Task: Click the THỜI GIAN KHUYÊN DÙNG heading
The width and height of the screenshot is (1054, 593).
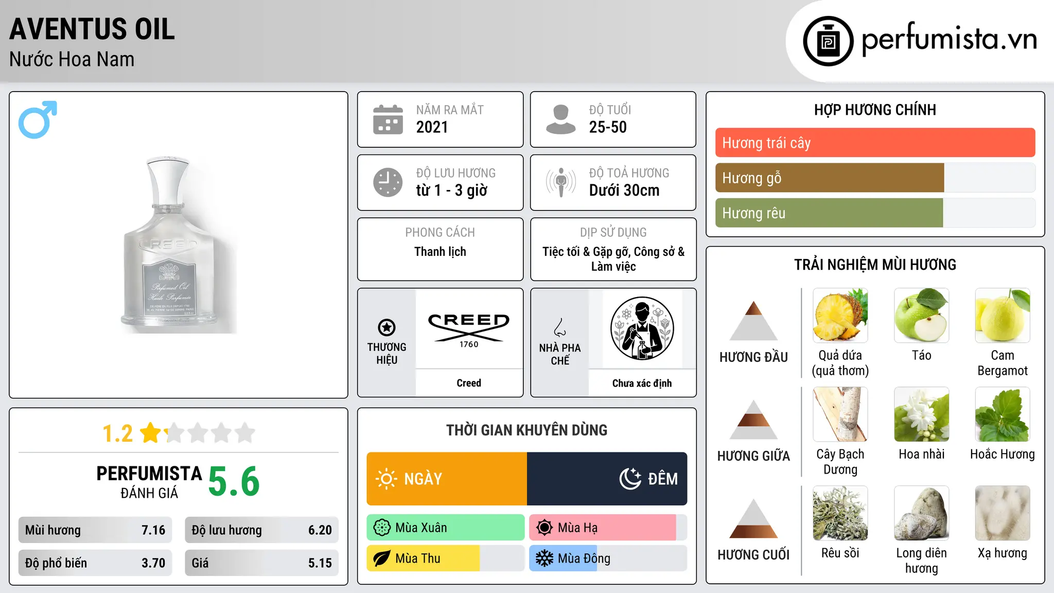Action: [x=527, y=430]
